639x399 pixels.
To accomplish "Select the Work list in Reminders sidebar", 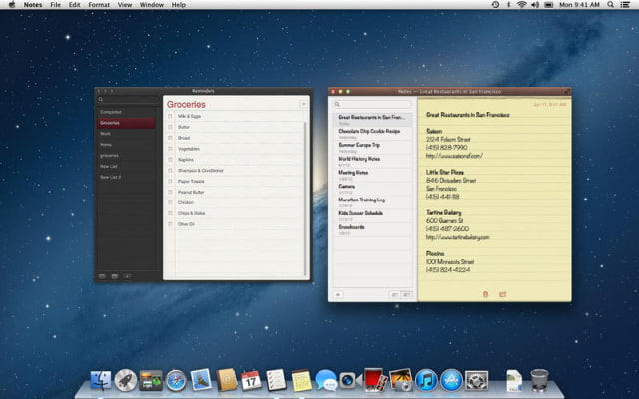I will click(105, 134).
